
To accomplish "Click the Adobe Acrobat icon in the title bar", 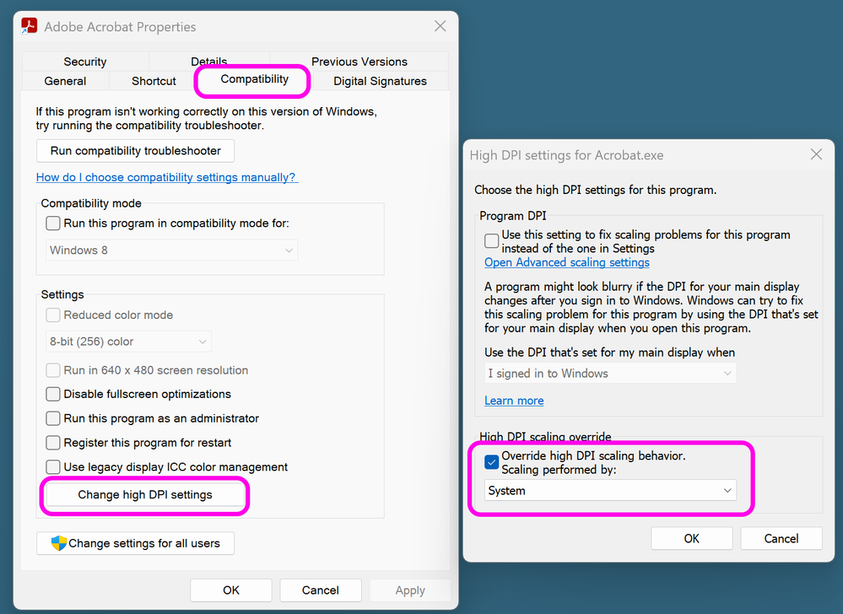I will (29, 26).
